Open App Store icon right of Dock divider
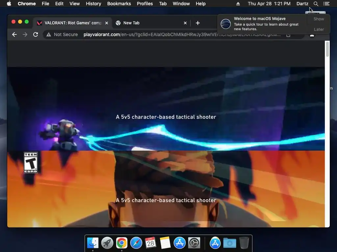The height and width of the screenshot is (252, 337). click(x=215, y=243)
